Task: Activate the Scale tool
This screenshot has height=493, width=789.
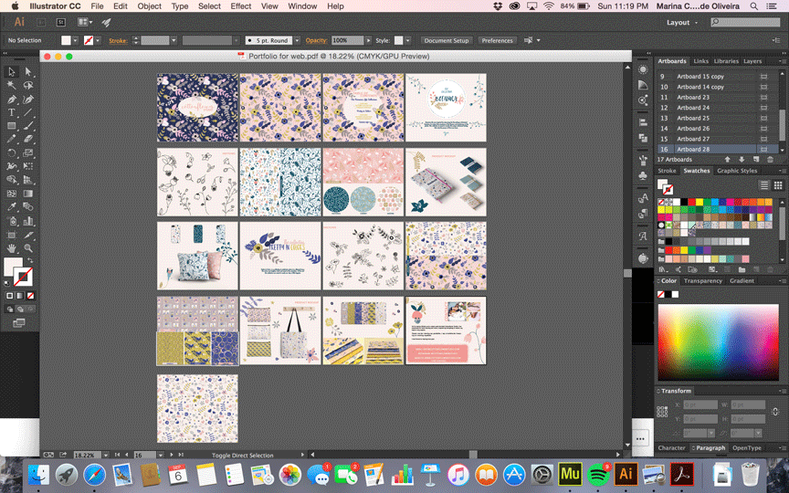Action: (28, 153)
